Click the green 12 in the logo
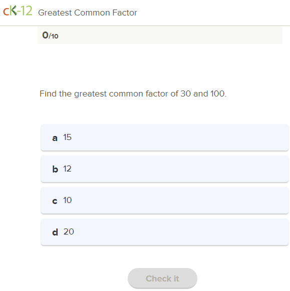The image size is (290, 291). pyautogui.click(x=26, y=10)
